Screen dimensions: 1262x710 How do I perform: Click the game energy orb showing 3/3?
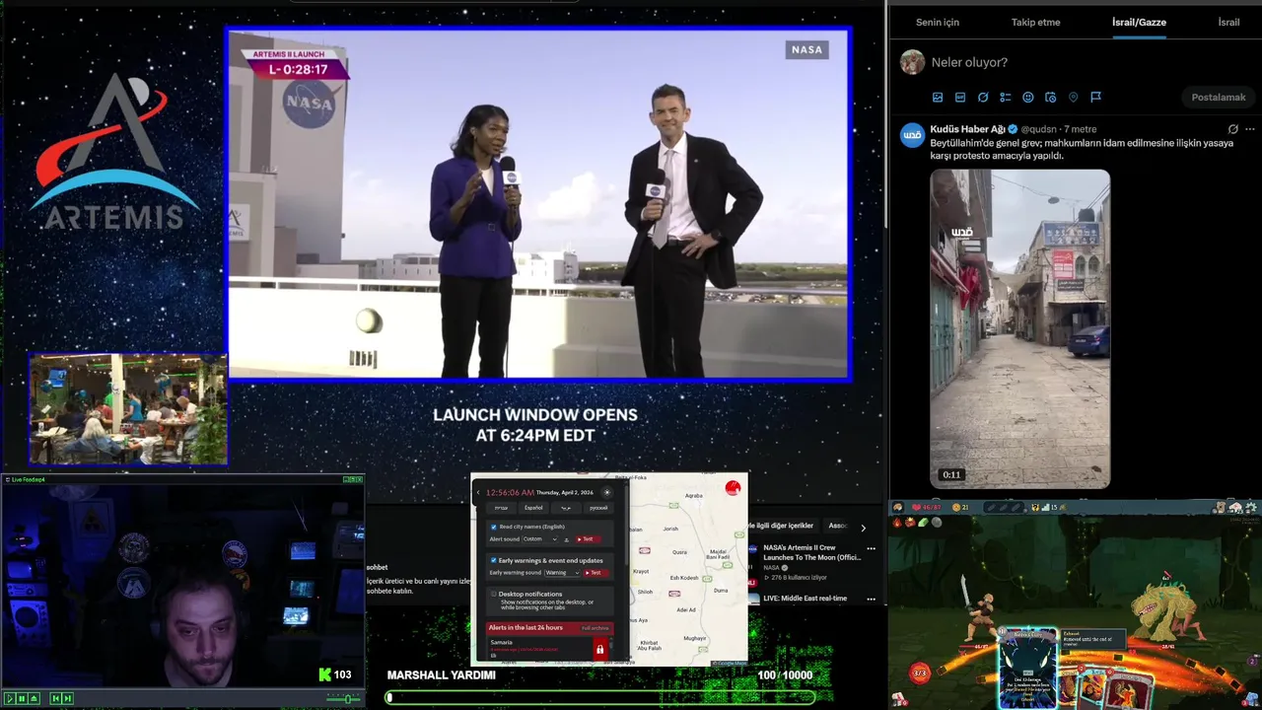919,674
